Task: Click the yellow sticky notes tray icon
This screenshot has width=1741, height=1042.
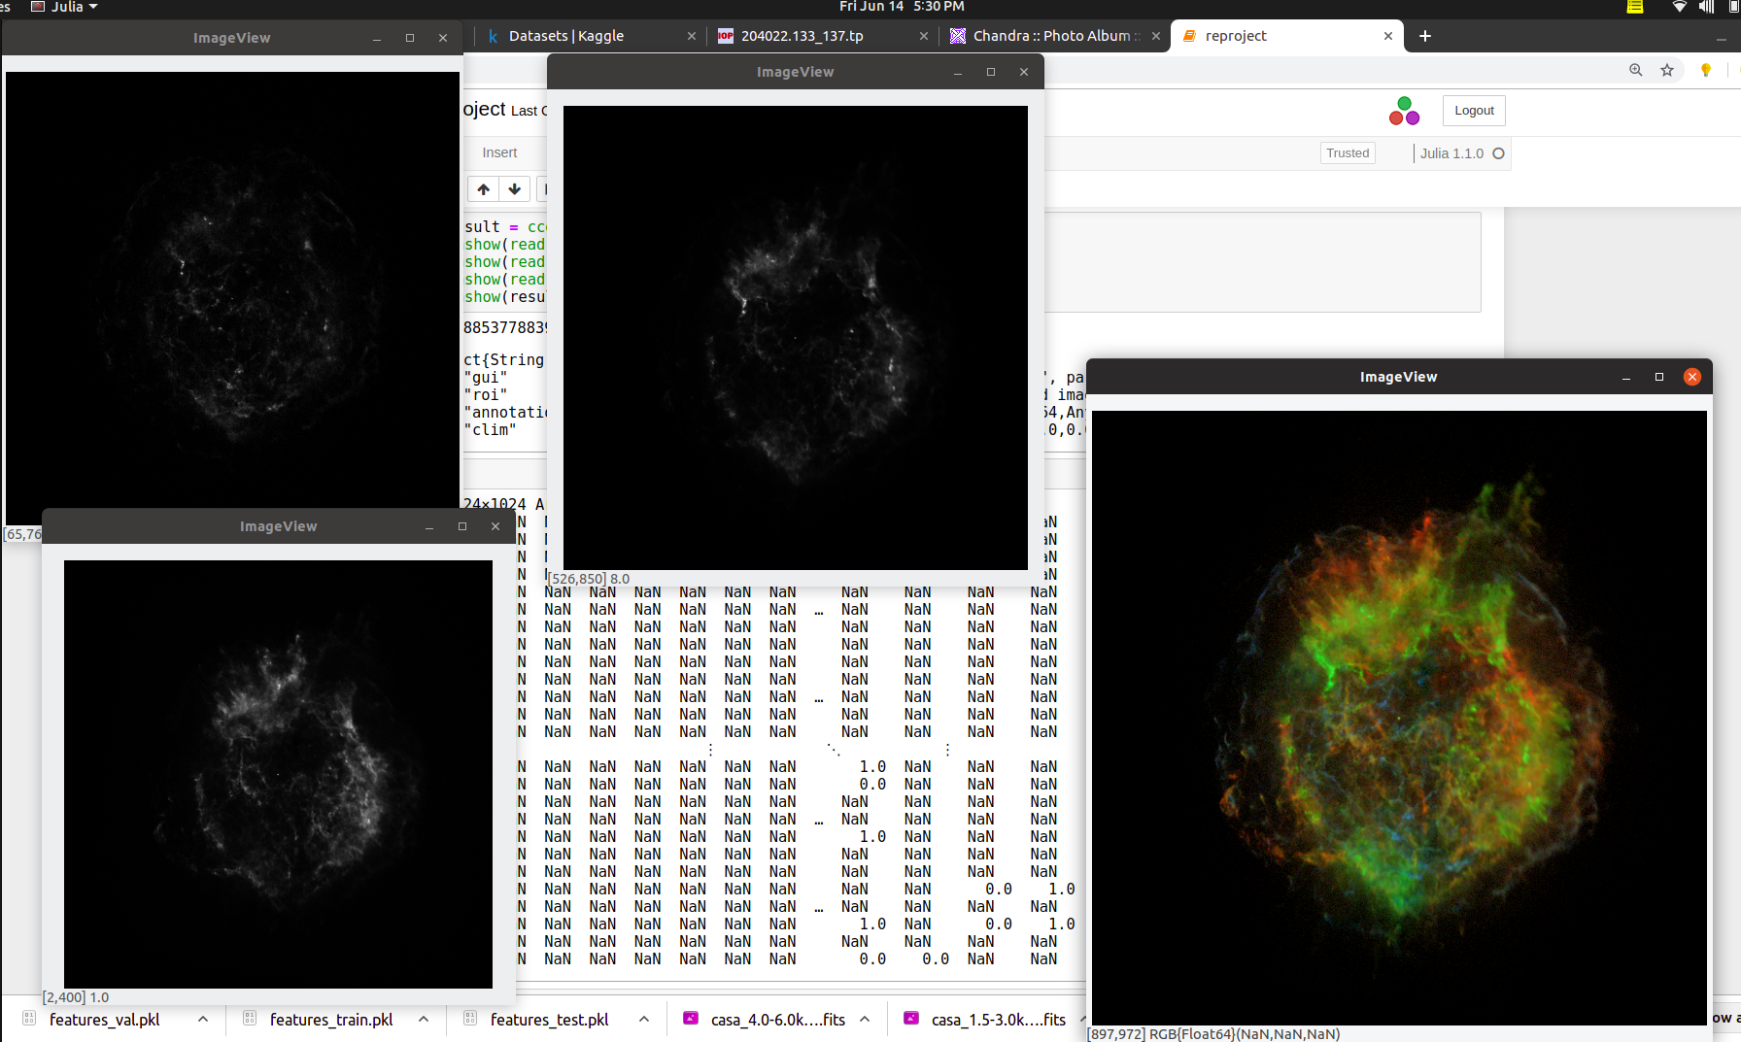Action: 1635,7
